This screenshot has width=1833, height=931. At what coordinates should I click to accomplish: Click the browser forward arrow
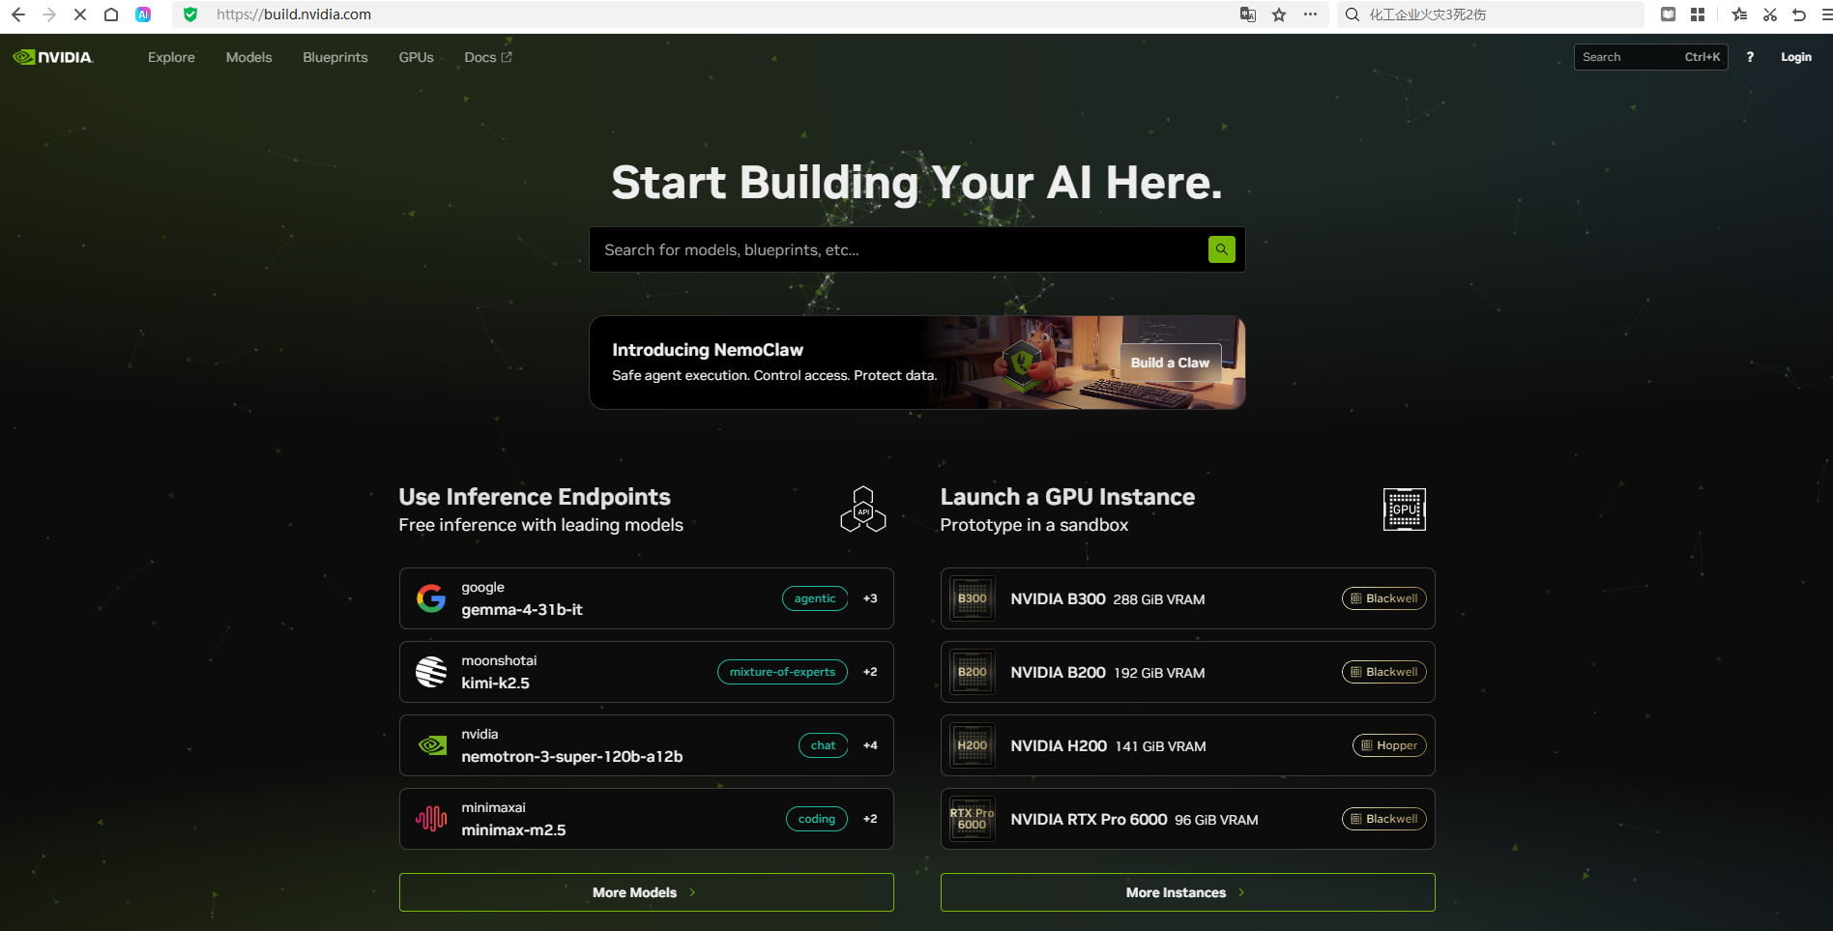49,15
